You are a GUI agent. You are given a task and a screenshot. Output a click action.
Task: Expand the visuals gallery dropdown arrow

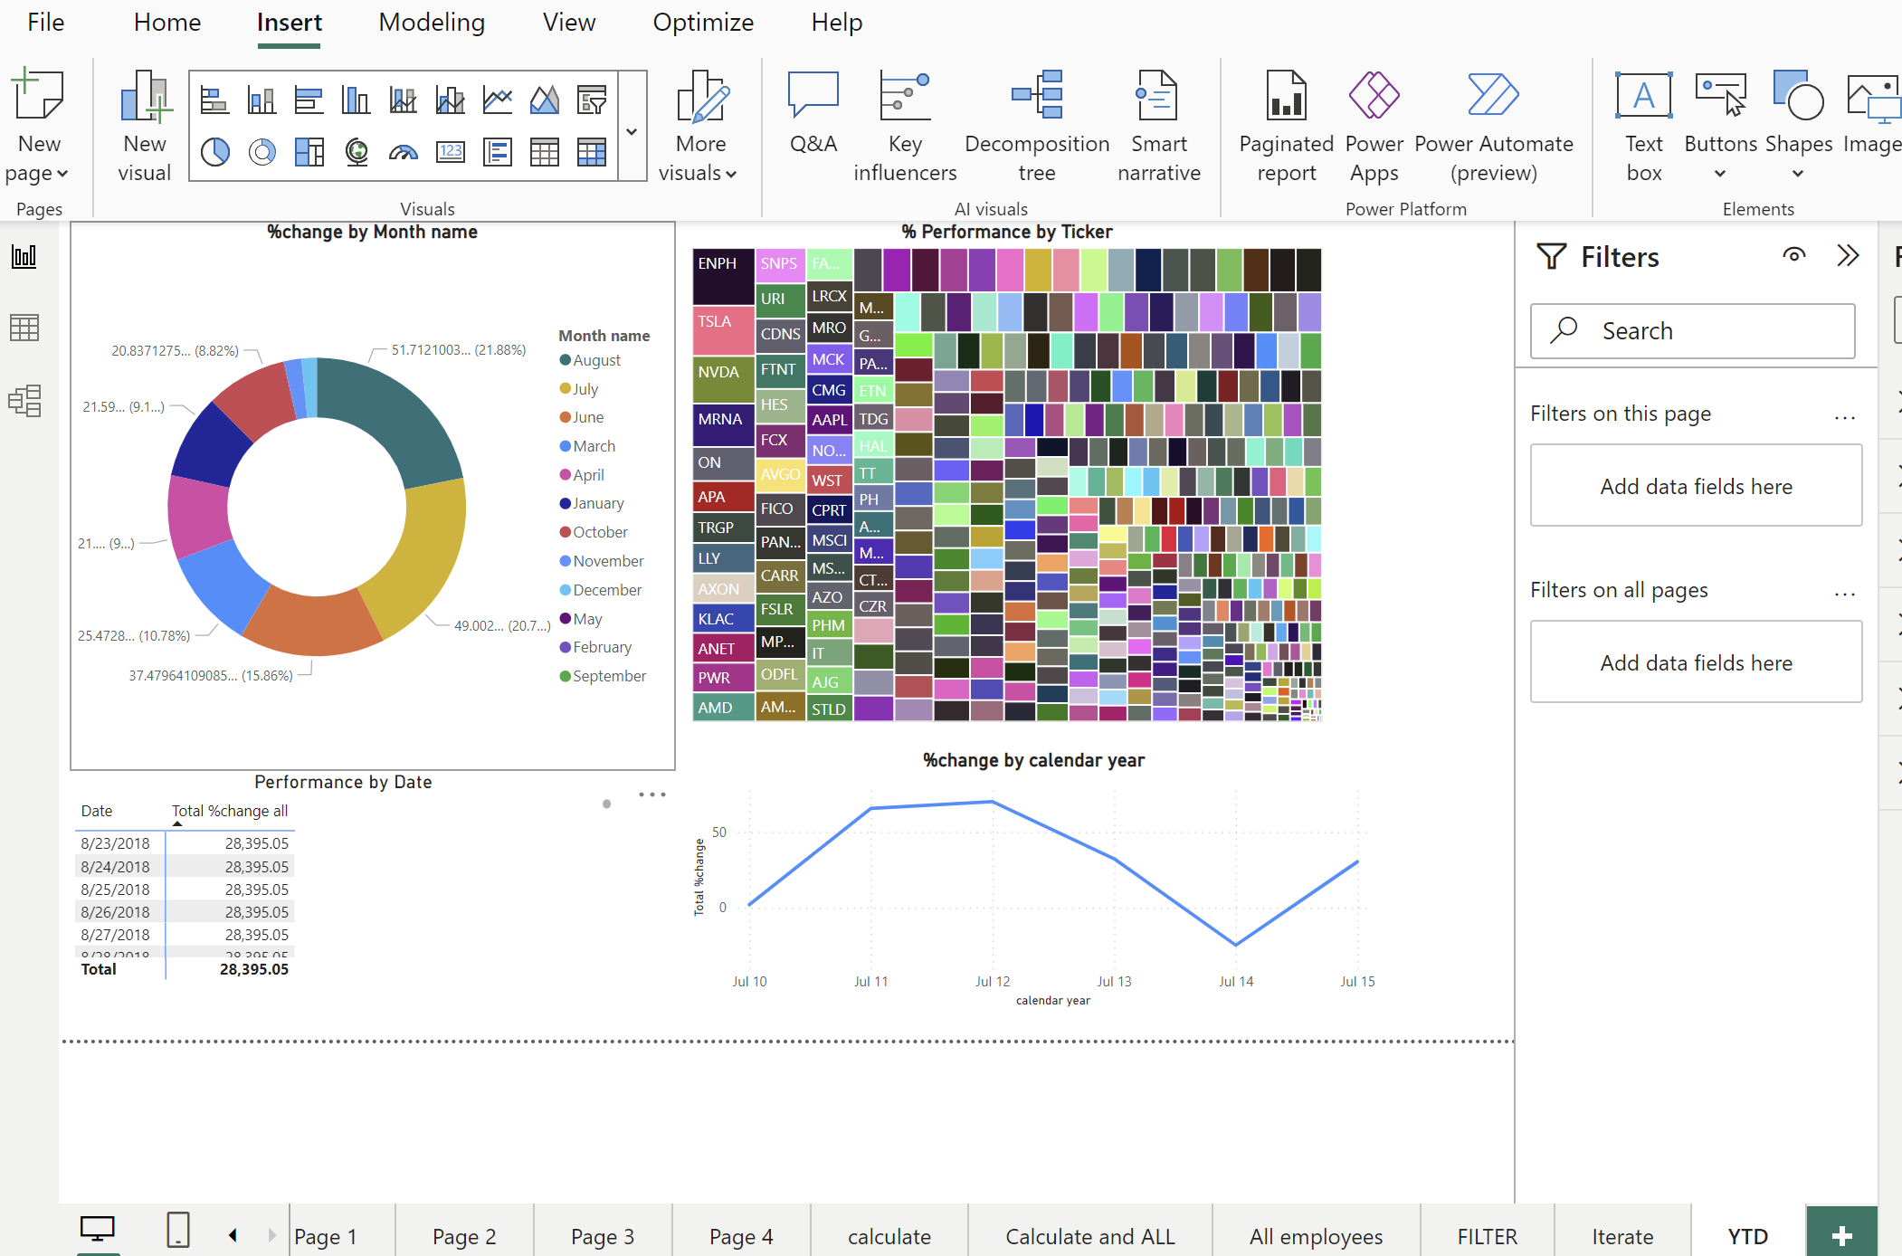tap(632, 132)
